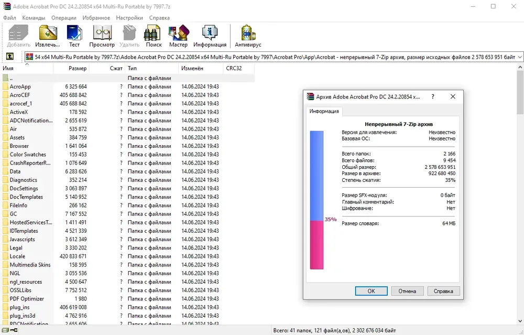Click the pink 35% compressed bar portion

point(316,245)
